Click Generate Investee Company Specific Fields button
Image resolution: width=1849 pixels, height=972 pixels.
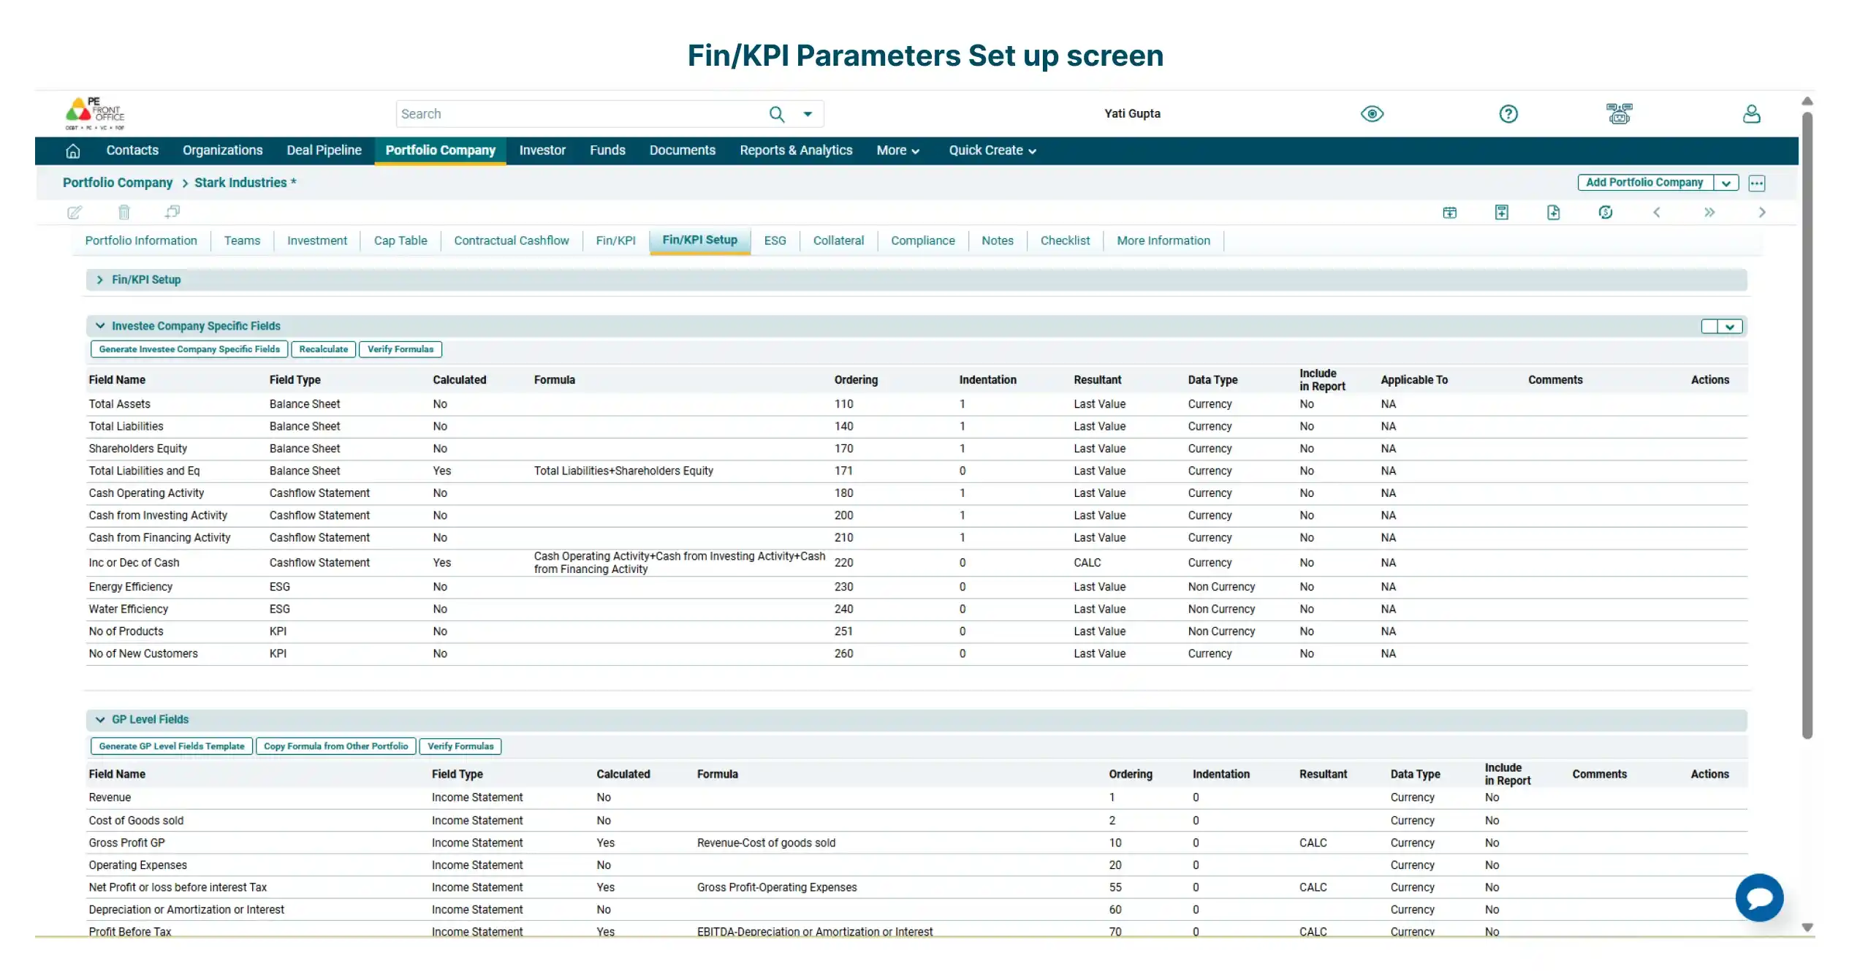(x=189, y=349)
